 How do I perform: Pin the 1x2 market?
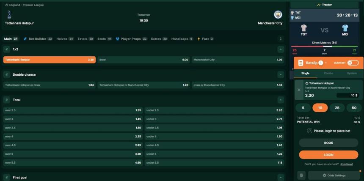(7, 49)
